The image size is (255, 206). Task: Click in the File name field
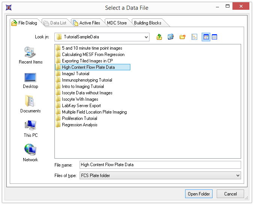point(160,165)
